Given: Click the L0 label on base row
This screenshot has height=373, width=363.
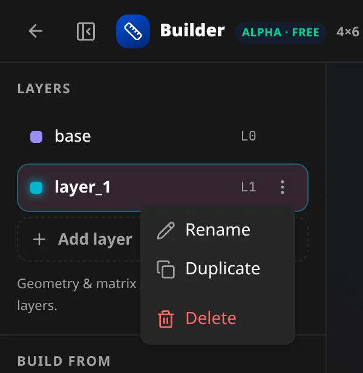Looking at the screenshot, I should 249,136.
